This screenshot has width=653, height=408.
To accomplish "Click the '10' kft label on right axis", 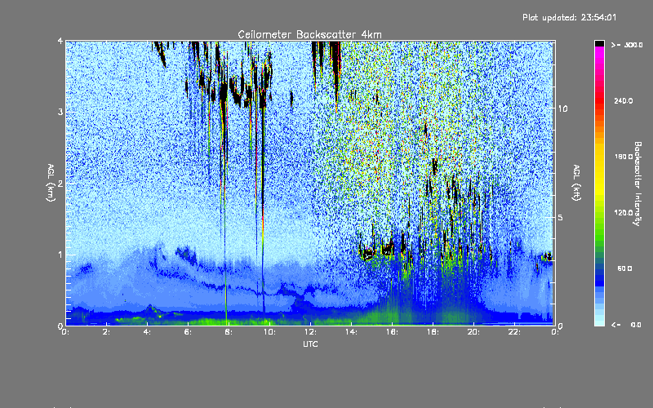I will 562,109.
